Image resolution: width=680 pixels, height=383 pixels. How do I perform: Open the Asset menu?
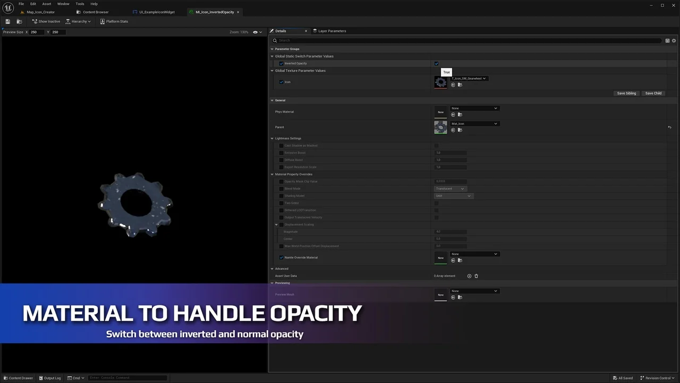[47, 4]
